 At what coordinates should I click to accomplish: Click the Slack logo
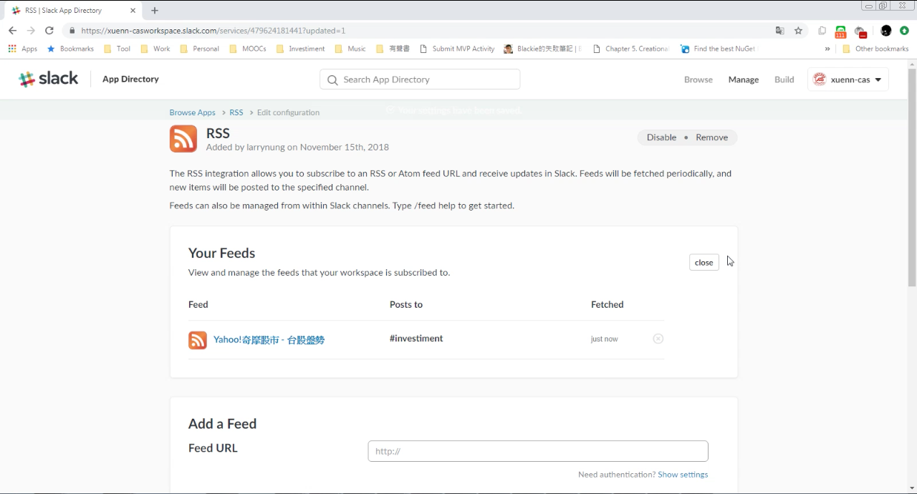point(49,79)
